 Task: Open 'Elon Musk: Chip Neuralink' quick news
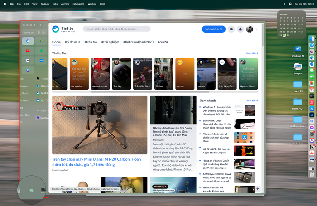tap(217, 124)
